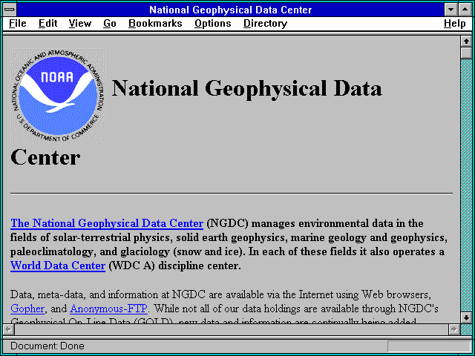Open the Options menu
Viewport: 475px width, 356px height.
coord(213,24)
